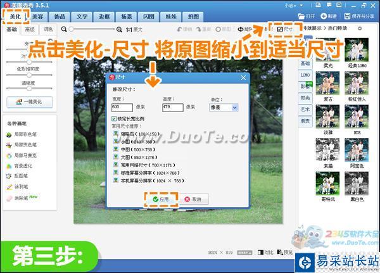The width and height of the screenshot is (380, 273).
Task: Open the user account dropdown arrow in title bar
Action: tap(301, 5)
